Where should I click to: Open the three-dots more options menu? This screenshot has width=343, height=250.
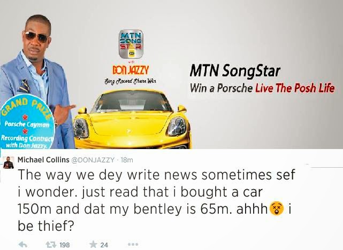pyautogui.click(x=133, y=244)
